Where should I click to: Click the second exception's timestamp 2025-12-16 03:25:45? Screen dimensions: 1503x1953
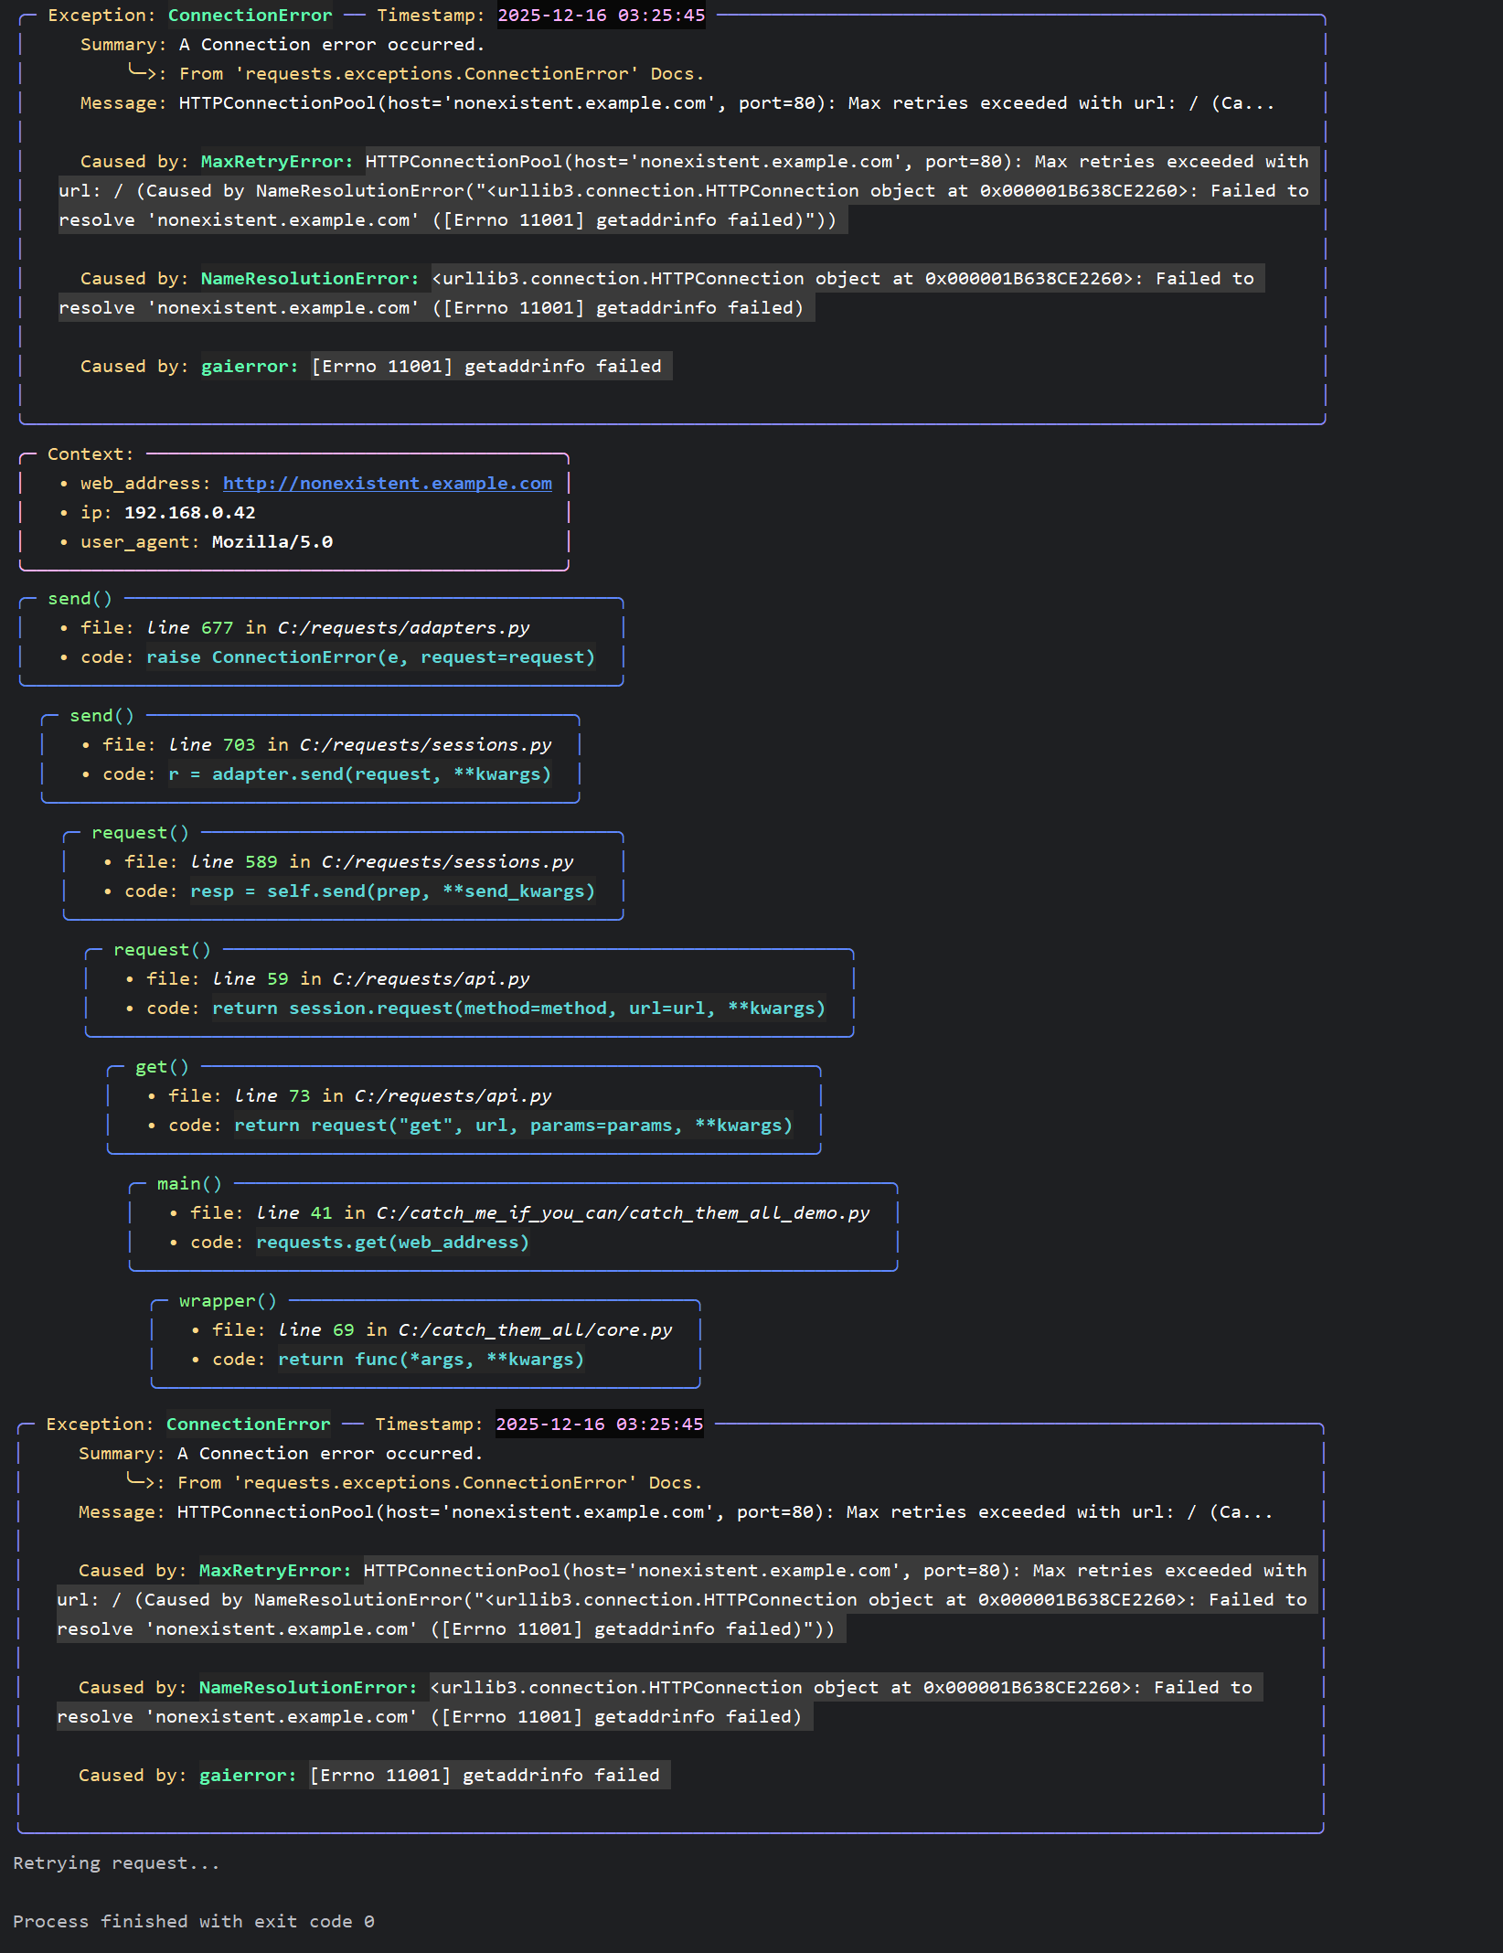click(600, 1425)
